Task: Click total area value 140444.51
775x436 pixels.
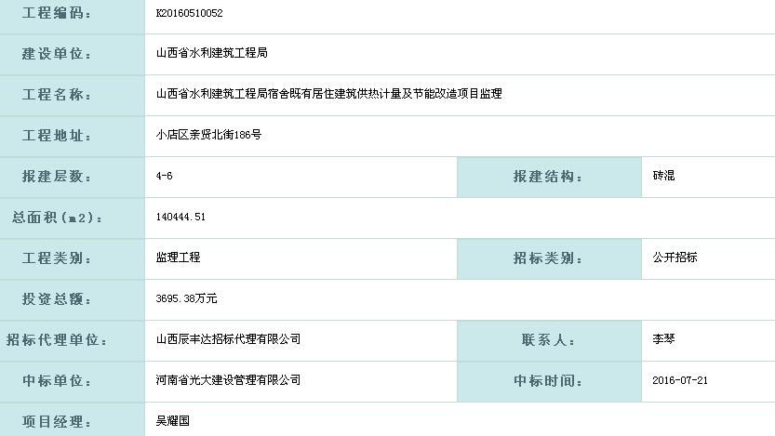Action: coord(180,217)
